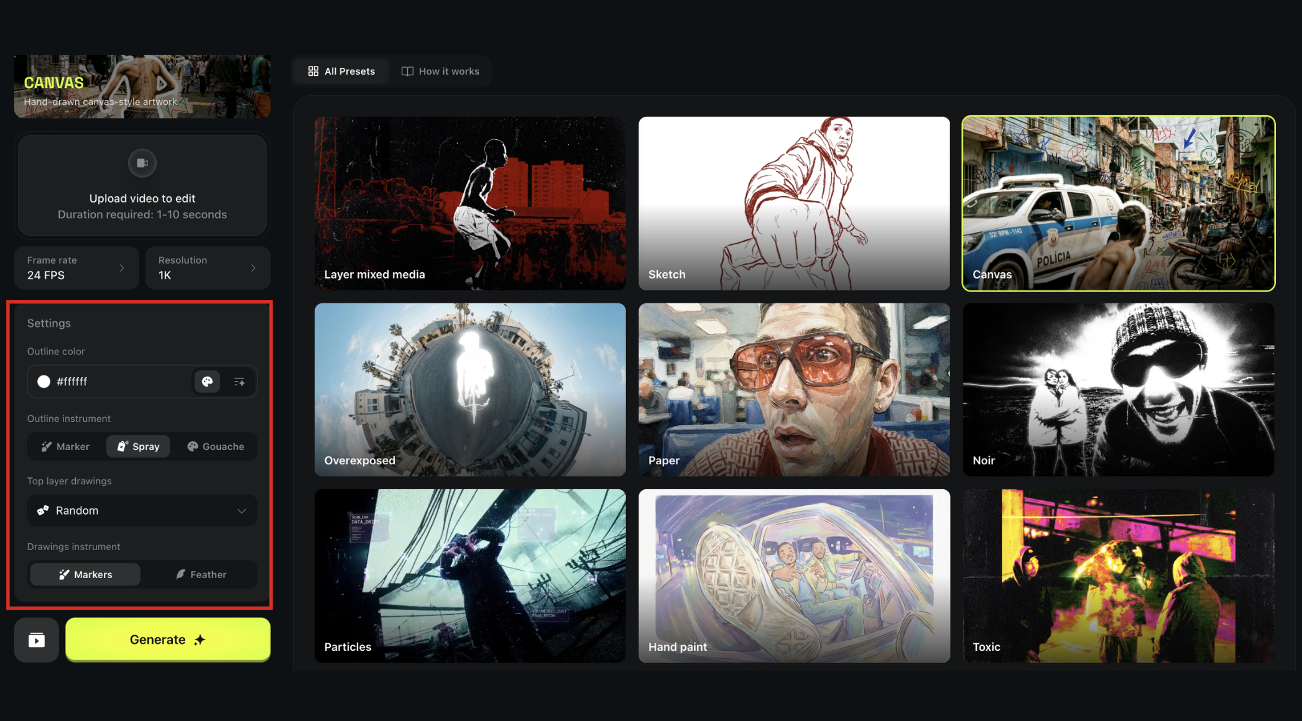Click the Generate button
Screen dimensions: 1302x721
[x=167, y=639]
